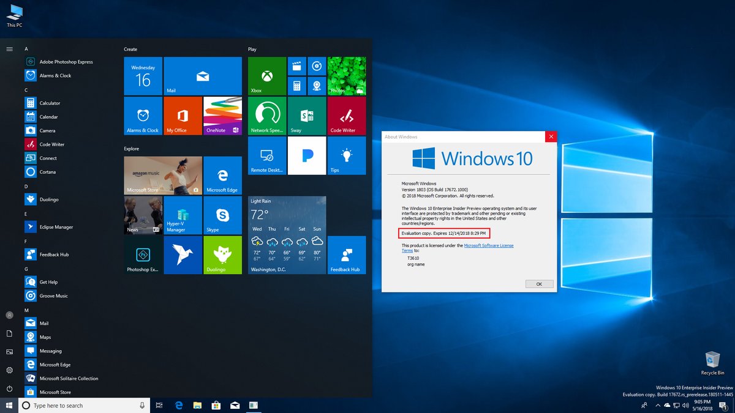The image size is (735, 413).
Task: Open Settings gear in the Start rail
Action: [9, 370]
